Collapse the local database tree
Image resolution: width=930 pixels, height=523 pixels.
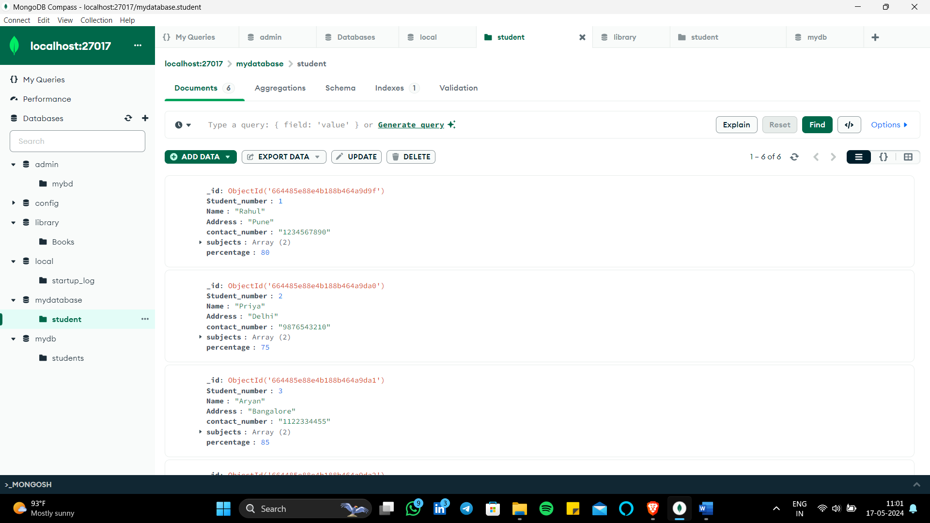[x=14, y=261]
